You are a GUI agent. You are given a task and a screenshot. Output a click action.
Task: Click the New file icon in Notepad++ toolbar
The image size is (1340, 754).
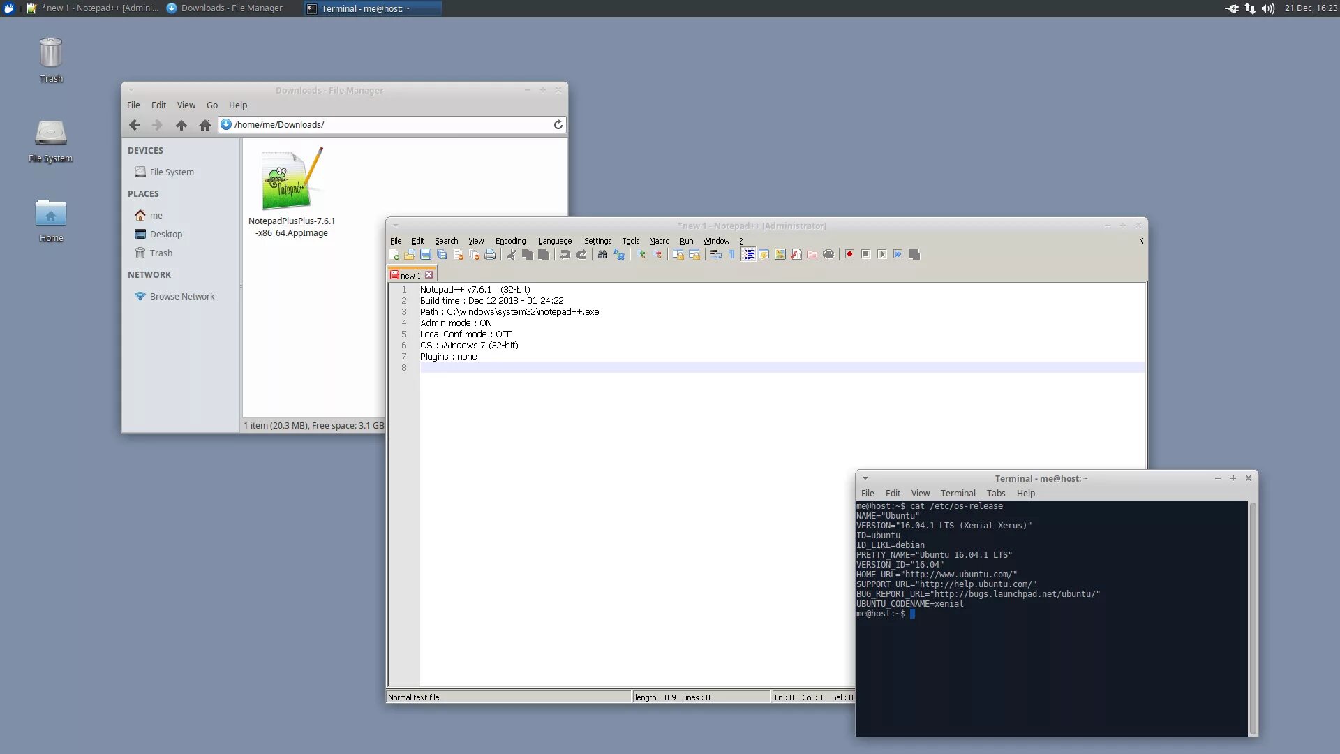click(394, 255)
